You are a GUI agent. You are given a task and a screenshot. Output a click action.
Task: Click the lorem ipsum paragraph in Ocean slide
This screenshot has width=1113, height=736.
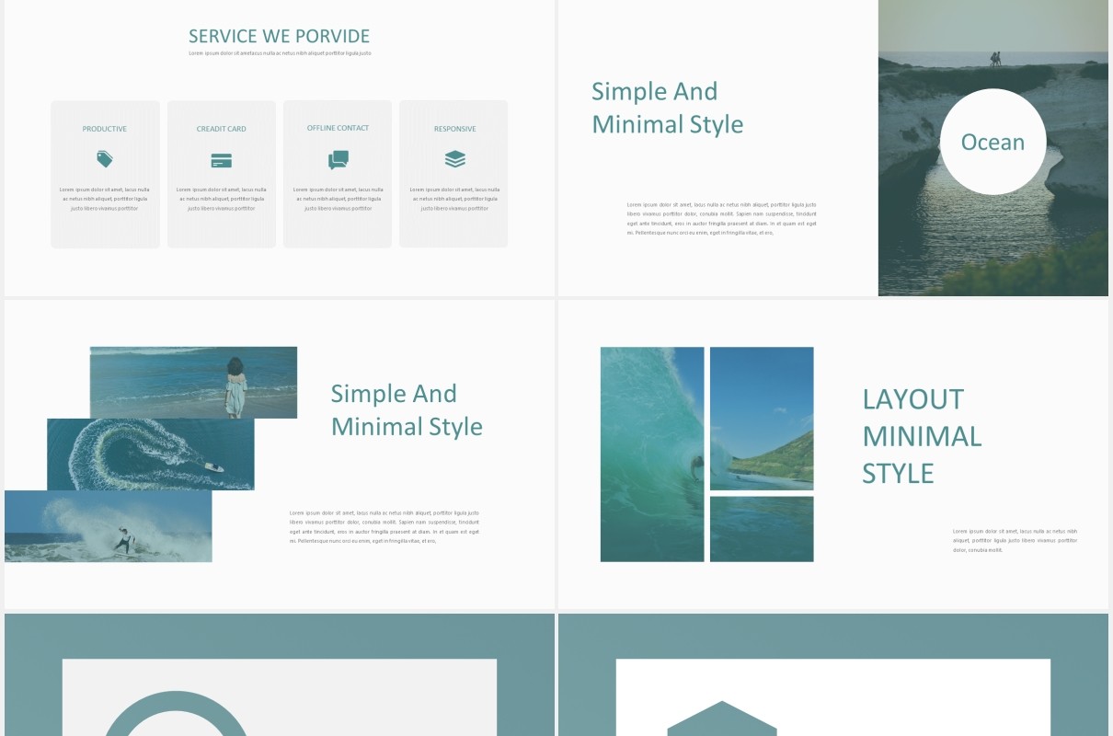(x=721, y=218)
